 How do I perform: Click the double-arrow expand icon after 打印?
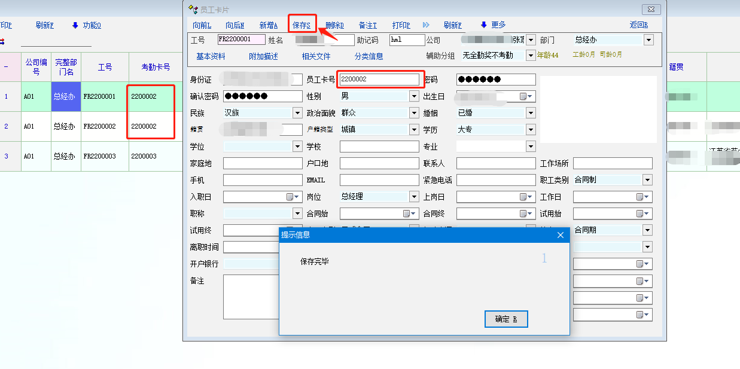(x=426, y=25)
